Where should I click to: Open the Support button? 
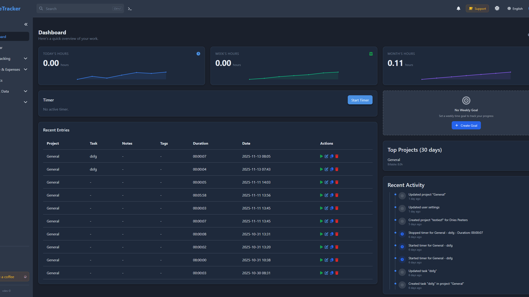coord(477,9)
